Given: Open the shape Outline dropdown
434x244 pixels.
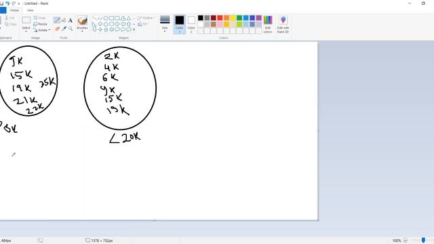Looking at the screenshot, I should tap(146, 18).
